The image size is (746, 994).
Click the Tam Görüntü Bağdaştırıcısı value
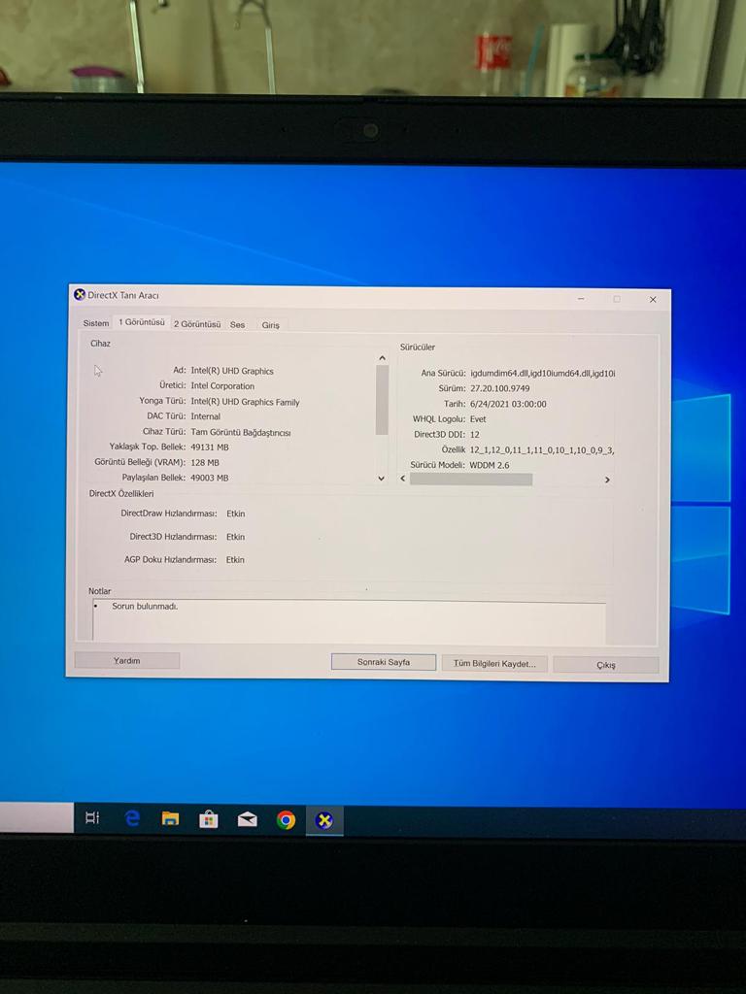point(241,432)
